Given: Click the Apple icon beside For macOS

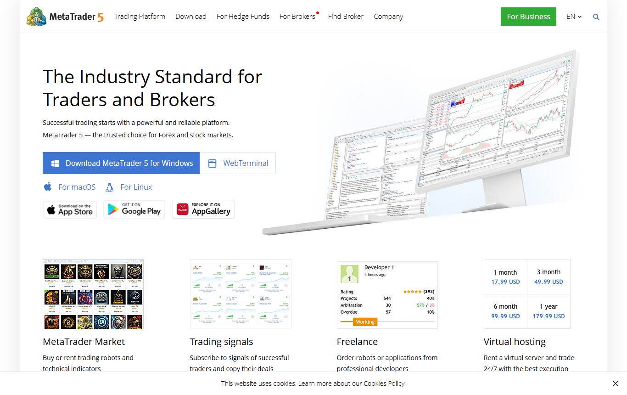Looking at the screenshot, I should (48, 187).
